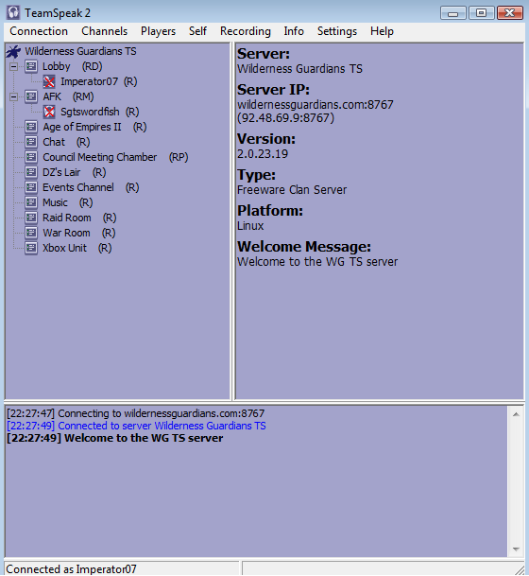Click the blue Connected to server log line

tap(136, 426)
